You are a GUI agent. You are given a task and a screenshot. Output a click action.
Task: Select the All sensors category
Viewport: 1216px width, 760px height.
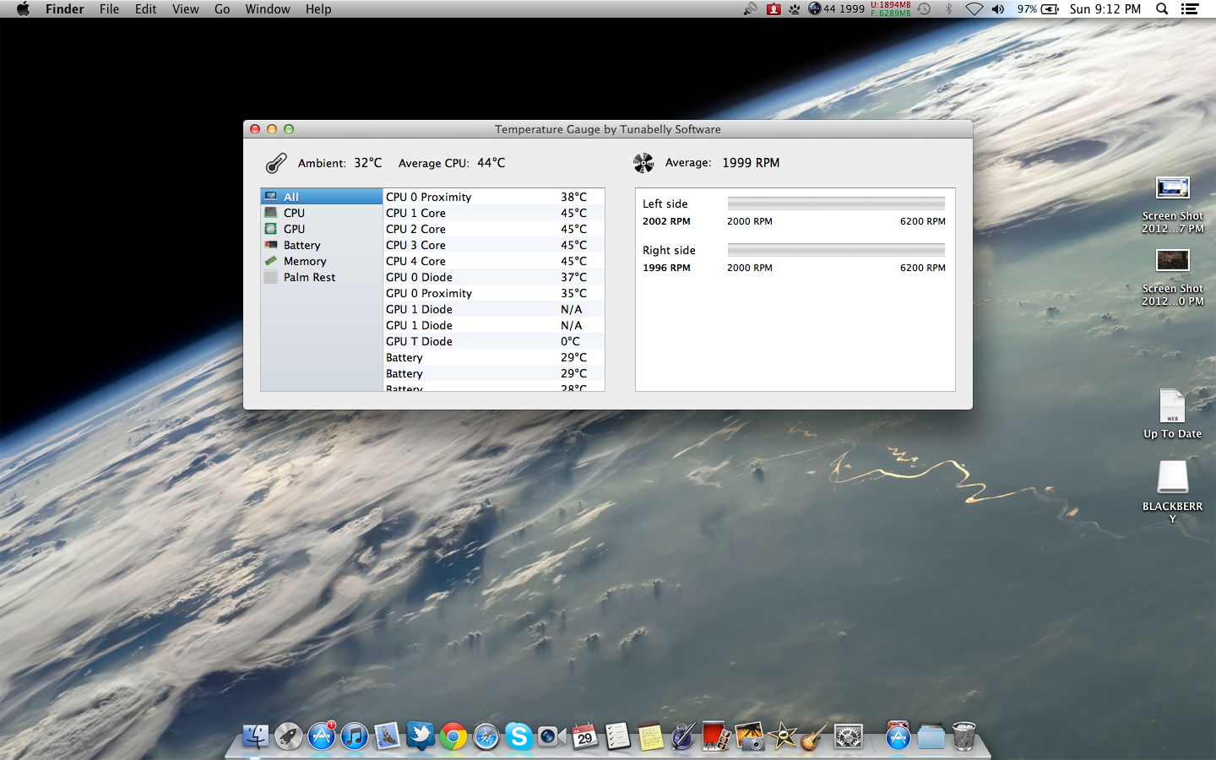(291, 197)
